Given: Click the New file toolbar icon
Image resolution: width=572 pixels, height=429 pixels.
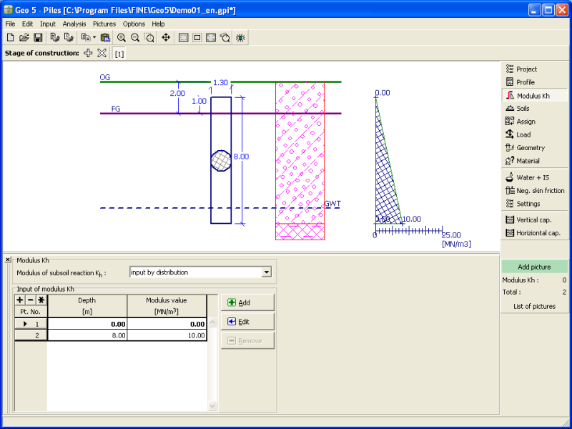Looking at the screenshot, I should tap(10, 37).
